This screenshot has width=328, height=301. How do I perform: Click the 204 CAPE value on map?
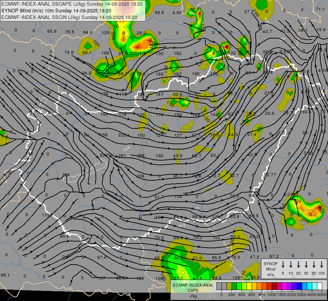point(141,176)
